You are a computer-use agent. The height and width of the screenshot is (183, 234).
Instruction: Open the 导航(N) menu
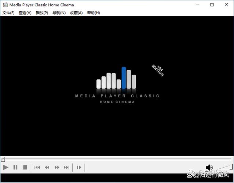click(59, 13)
